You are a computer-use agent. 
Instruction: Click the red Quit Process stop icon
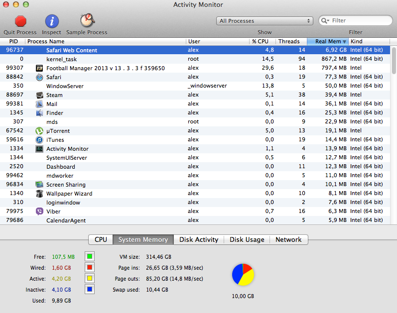coord(20,21)
